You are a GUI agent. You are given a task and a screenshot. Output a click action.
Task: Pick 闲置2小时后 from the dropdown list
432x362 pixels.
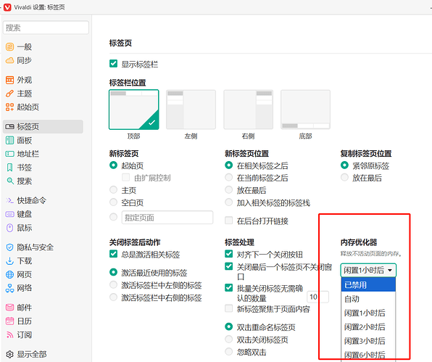[368, 327]
